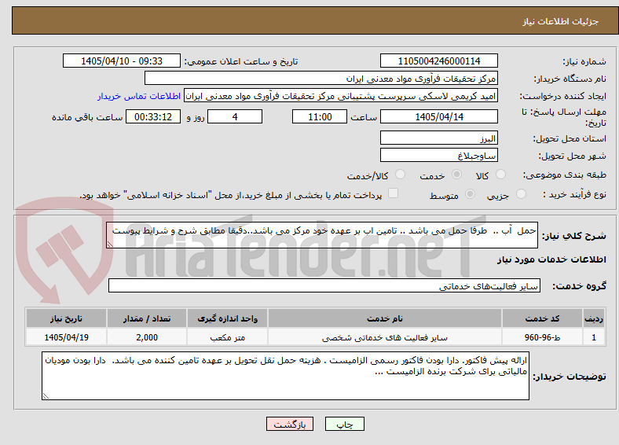
Task: Click the city field ساوجبلاغ
Action: pyautogui.click(x=438, y=155)
